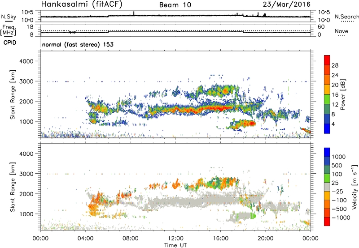359x248 pixels.
Task: Click the 20:00 time tick label
Action: [266, 239]
